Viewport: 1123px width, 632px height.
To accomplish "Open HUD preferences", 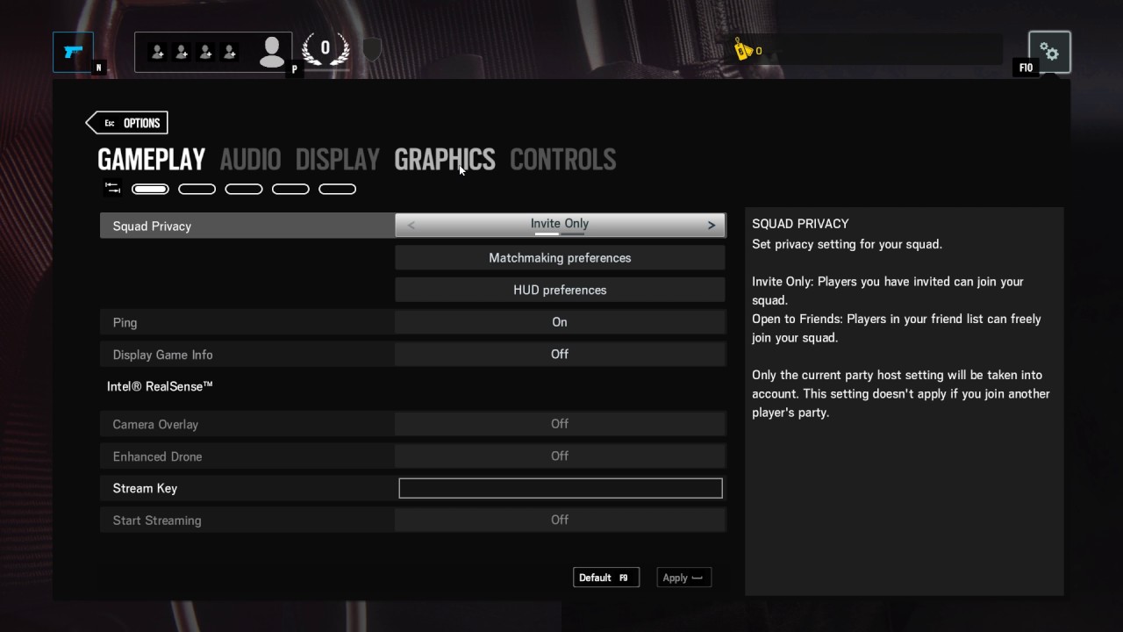I will (560, 290).
